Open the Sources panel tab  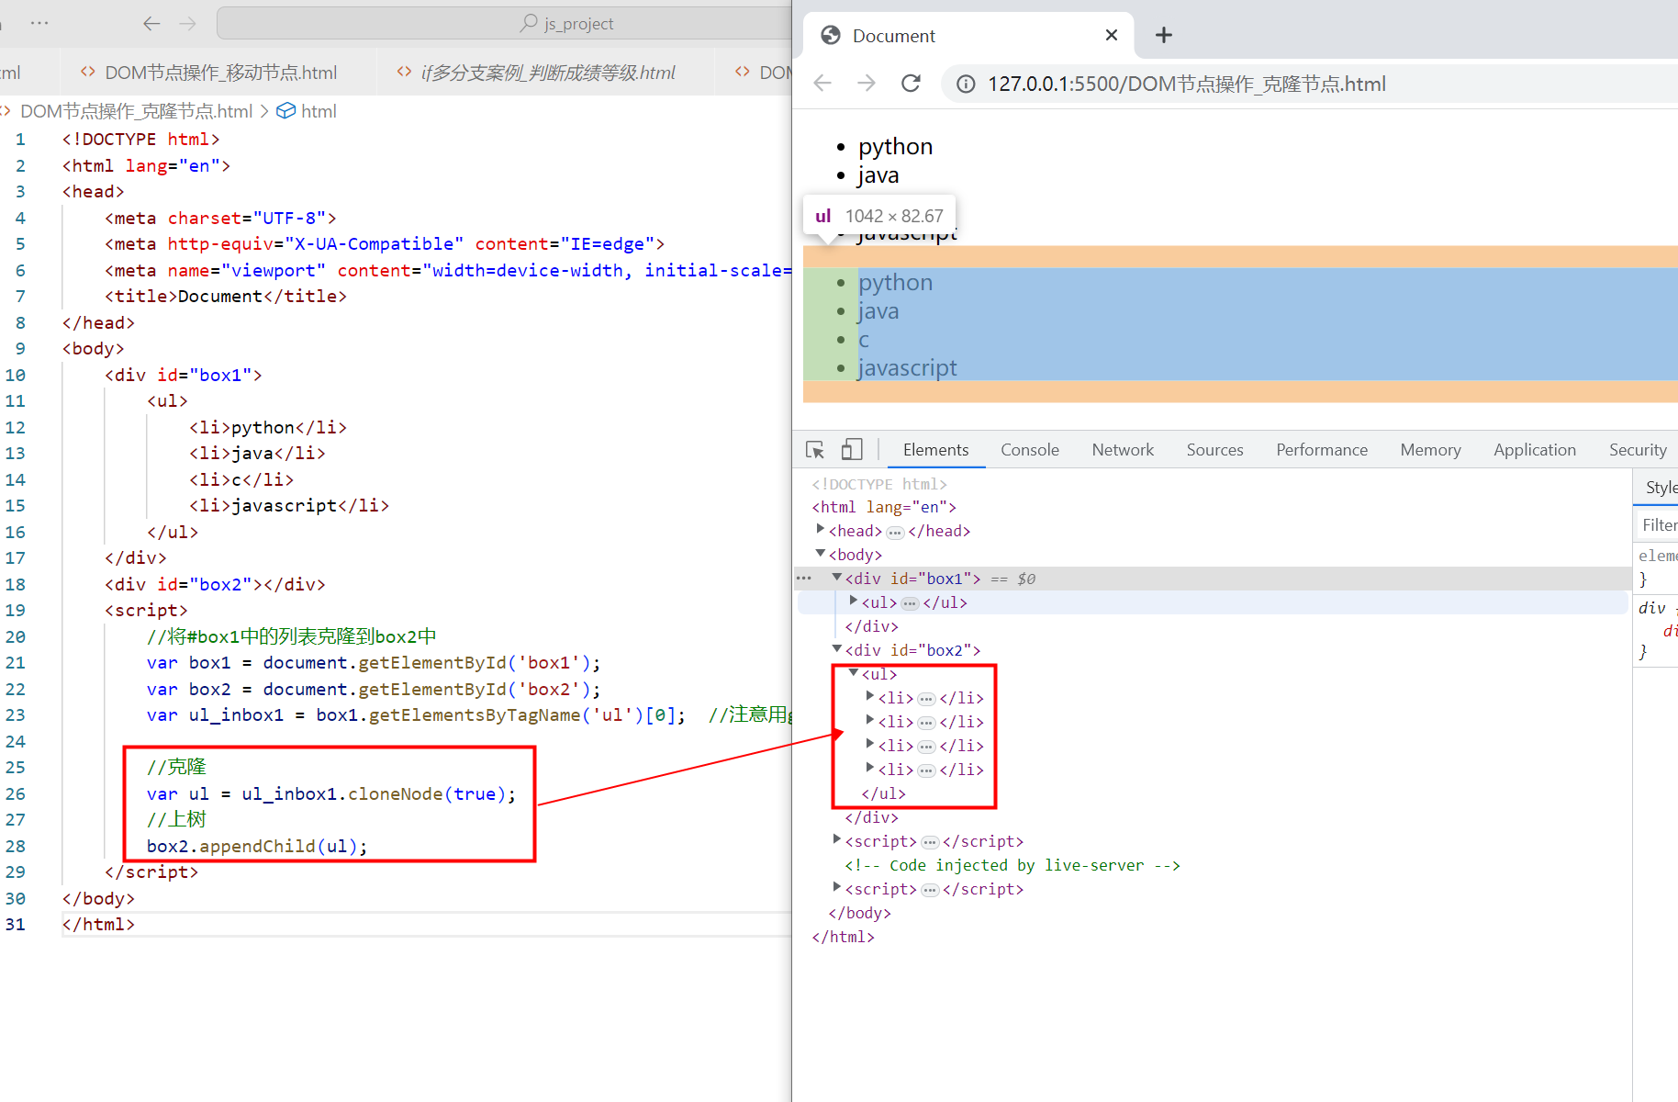(1214, 450)
